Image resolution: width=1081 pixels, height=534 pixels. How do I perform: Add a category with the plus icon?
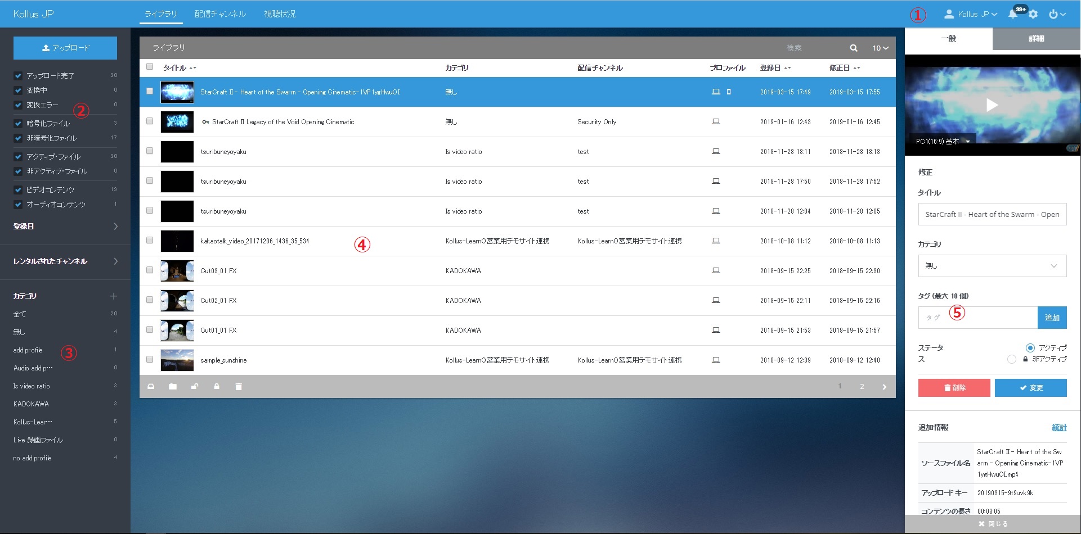pyautogui.click(x=114, y=296)
